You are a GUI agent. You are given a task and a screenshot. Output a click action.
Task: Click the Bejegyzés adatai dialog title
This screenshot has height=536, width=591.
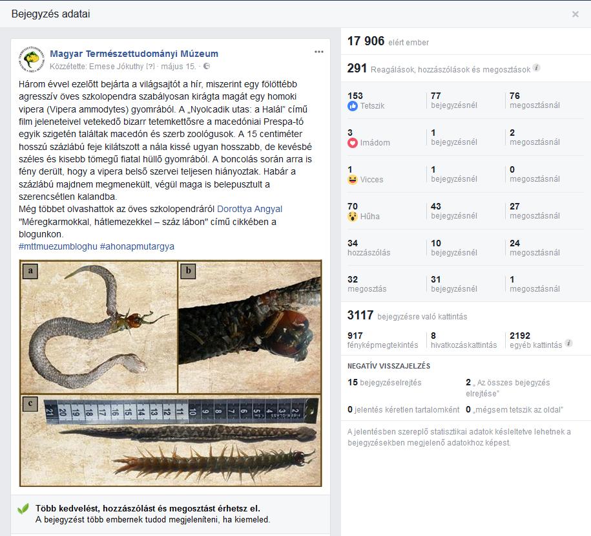tap(50, 14)
